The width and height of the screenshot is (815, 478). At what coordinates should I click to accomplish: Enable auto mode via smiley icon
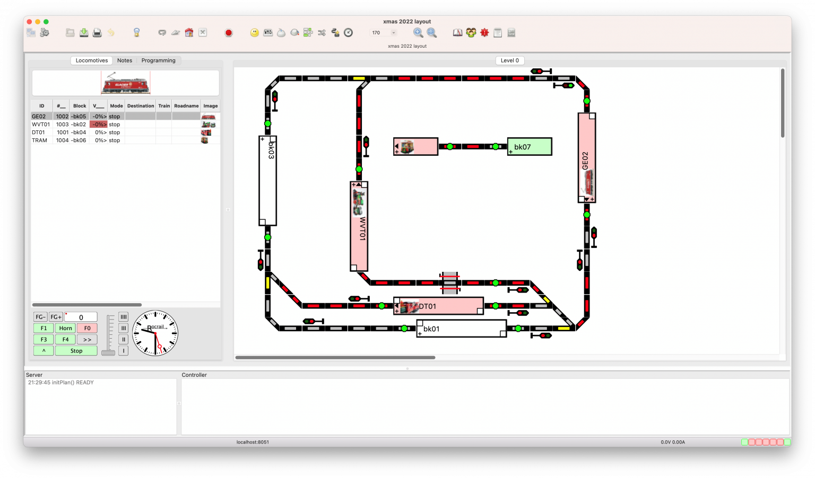coord(254,32)
